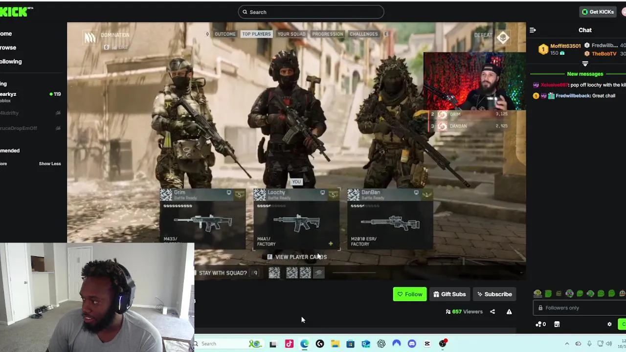Open 4kdrifty offline channel
The height and width of the screenshot is (352, 626).
30,113
